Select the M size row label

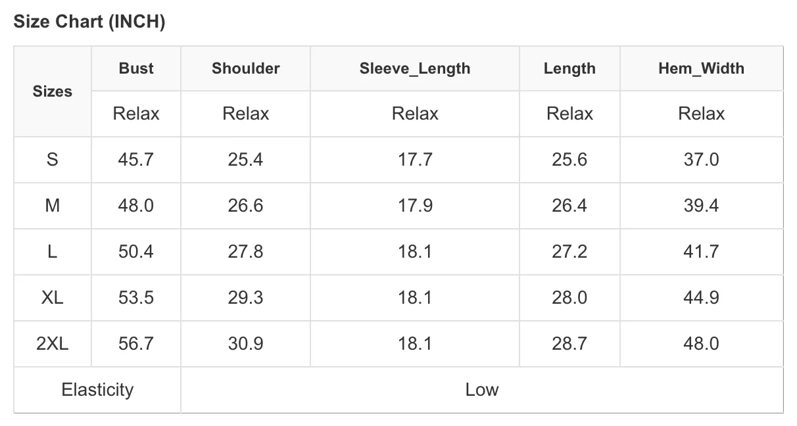[52, 206]
